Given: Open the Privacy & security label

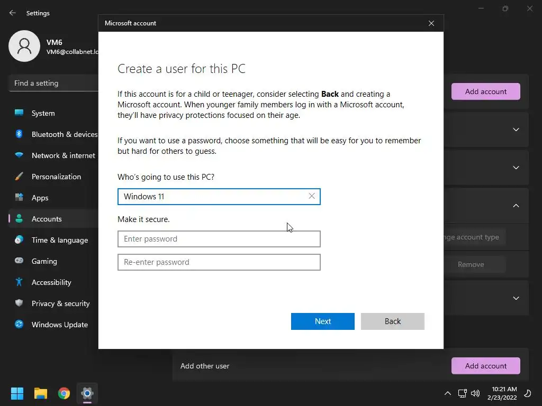Looking at the screenshot, I should tap(60, 303).
